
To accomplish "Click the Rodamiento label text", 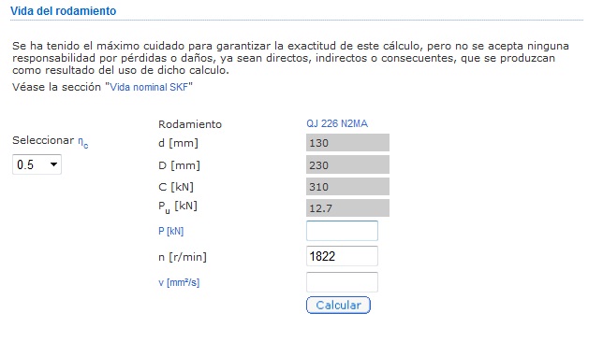I will (190, 124).
